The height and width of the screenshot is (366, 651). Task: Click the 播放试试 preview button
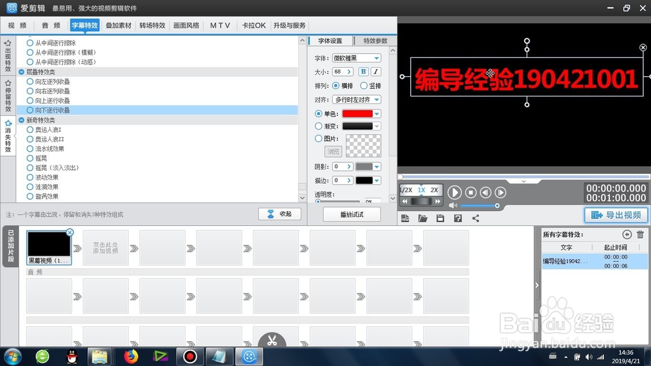tap(352, 214)
